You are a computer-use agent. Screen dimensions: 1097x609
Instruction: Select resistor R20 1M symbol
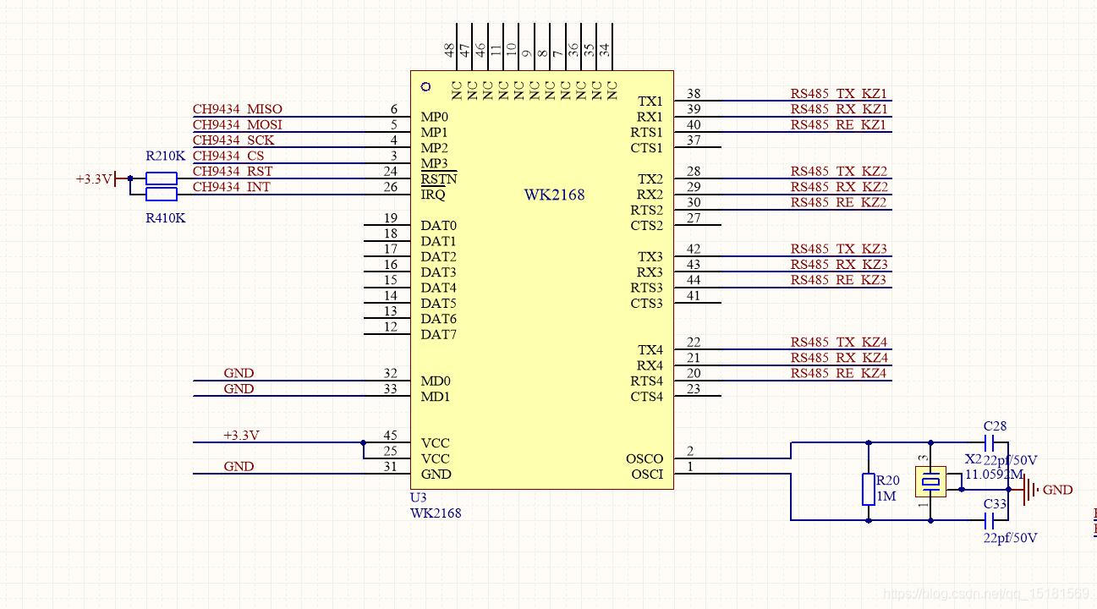[x=869, y=490]
